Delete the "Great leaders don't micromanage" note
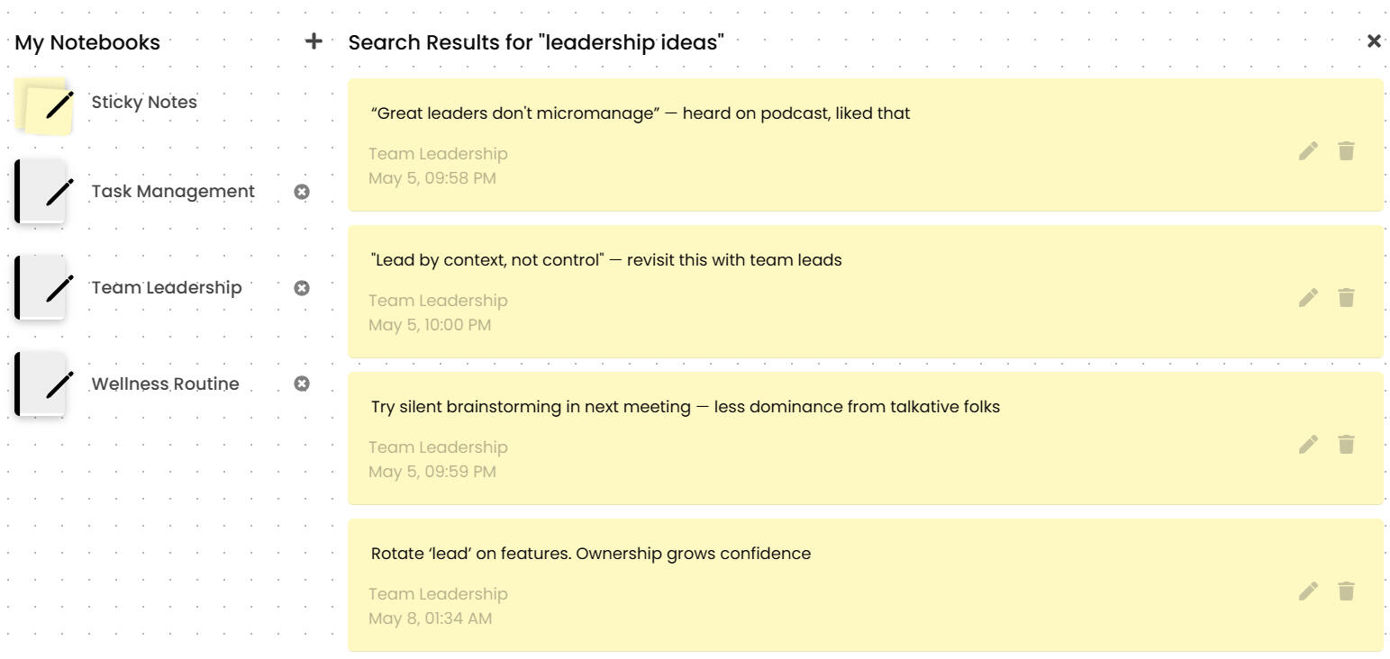1390x659 pixels. tap(1346, 151)
